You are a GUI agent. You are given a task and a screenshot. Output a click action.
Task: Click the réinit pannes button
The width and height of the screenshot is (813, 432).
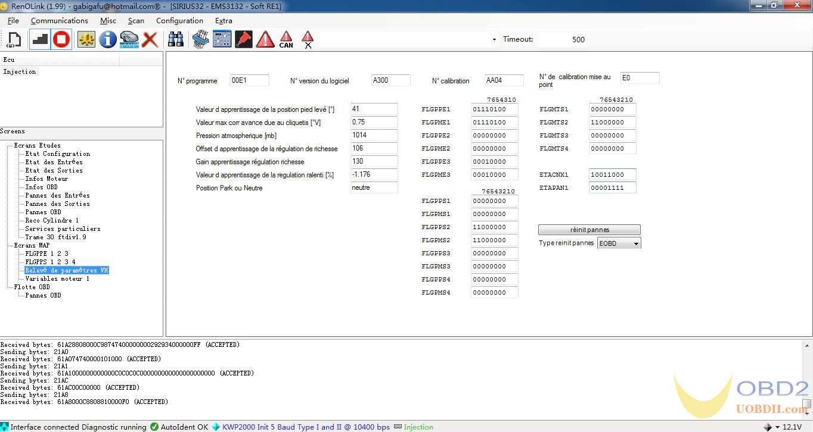coord(589,230)
